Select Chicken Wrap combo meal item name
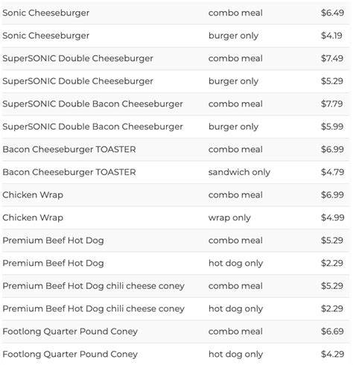 click(x=33, y=195)
